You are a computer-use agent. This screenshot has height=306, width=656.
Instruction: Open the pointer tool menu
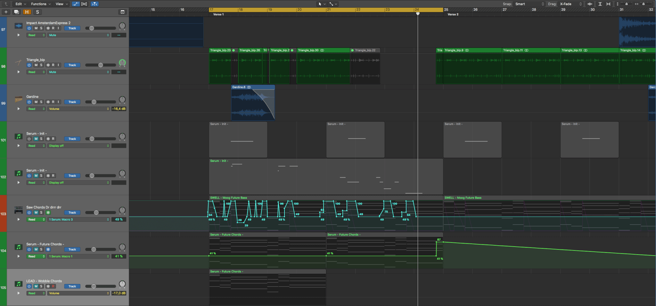coord(322,4)
